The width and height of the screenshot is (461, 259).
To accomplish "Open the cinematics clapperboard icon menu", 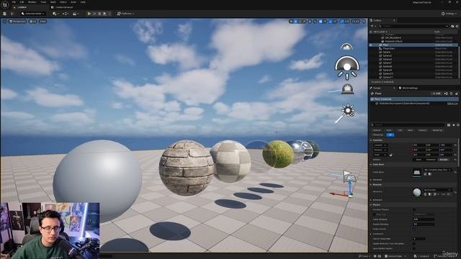I will 76,14.
